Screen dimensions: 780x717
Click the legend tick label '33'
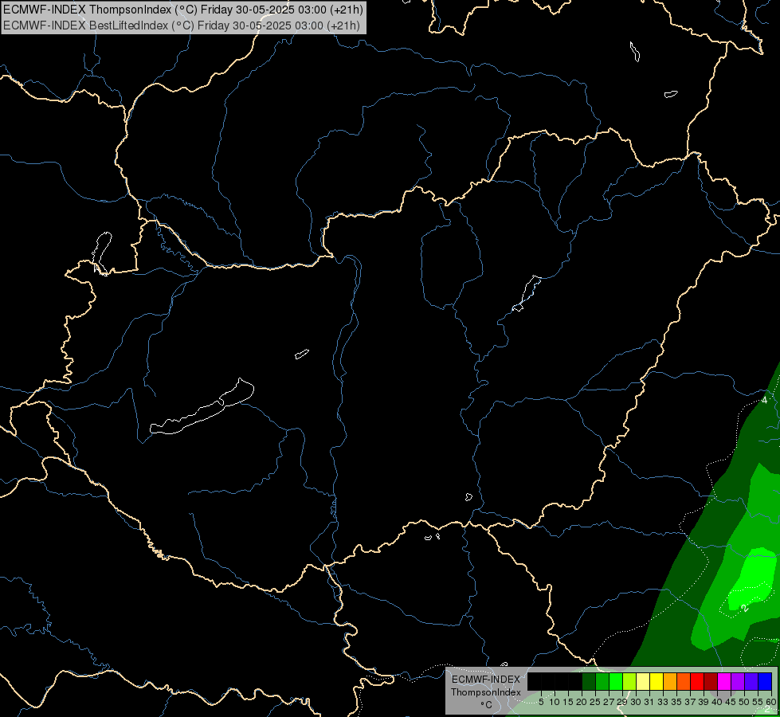(x=663, y=702)
